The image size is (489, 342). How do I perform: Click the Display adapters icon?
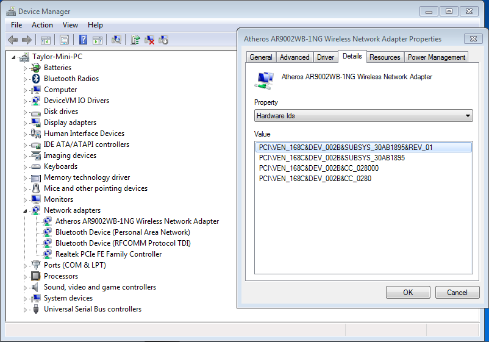pyautogui.click(x=36, y=123)
